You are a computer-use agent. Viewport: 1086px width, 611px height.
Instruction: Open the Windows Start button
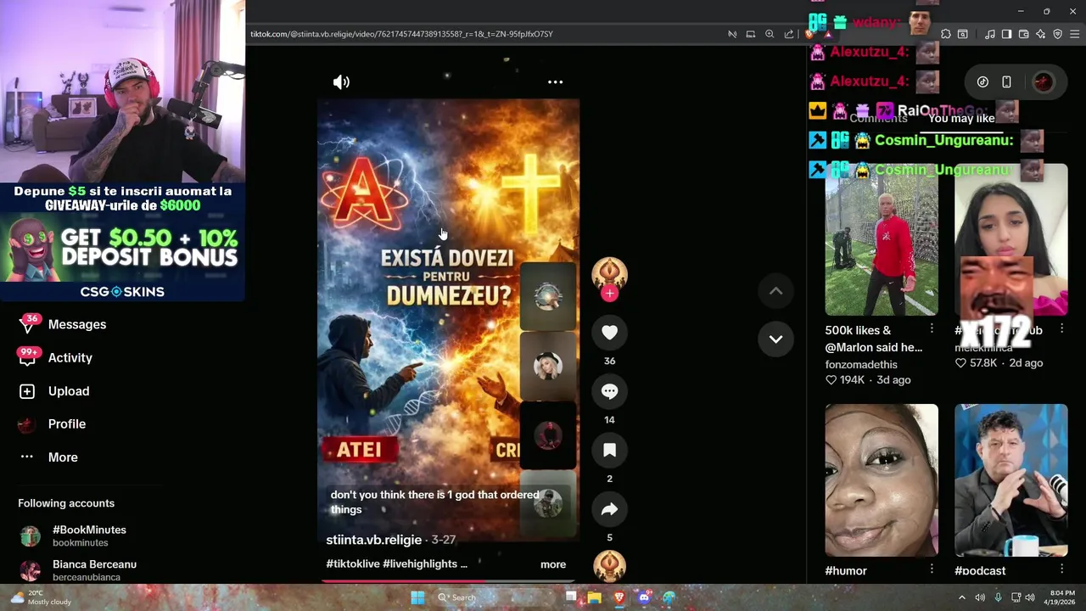417,597
